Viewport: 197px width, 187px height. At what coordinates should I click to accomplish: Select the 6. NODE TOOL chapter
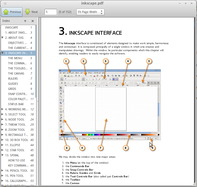[x=18, y=119]
